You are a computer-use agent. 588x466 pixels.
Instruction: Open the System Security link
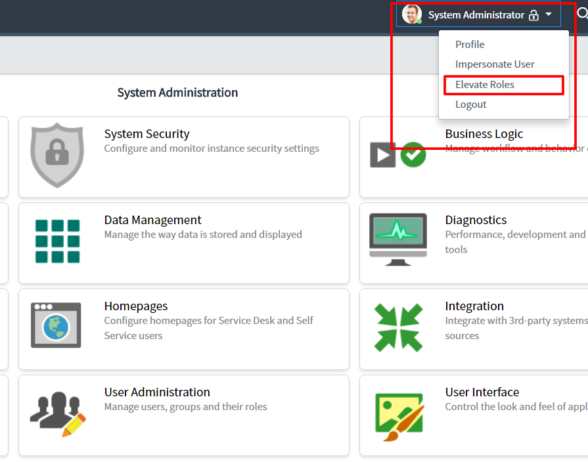(147, 133)
